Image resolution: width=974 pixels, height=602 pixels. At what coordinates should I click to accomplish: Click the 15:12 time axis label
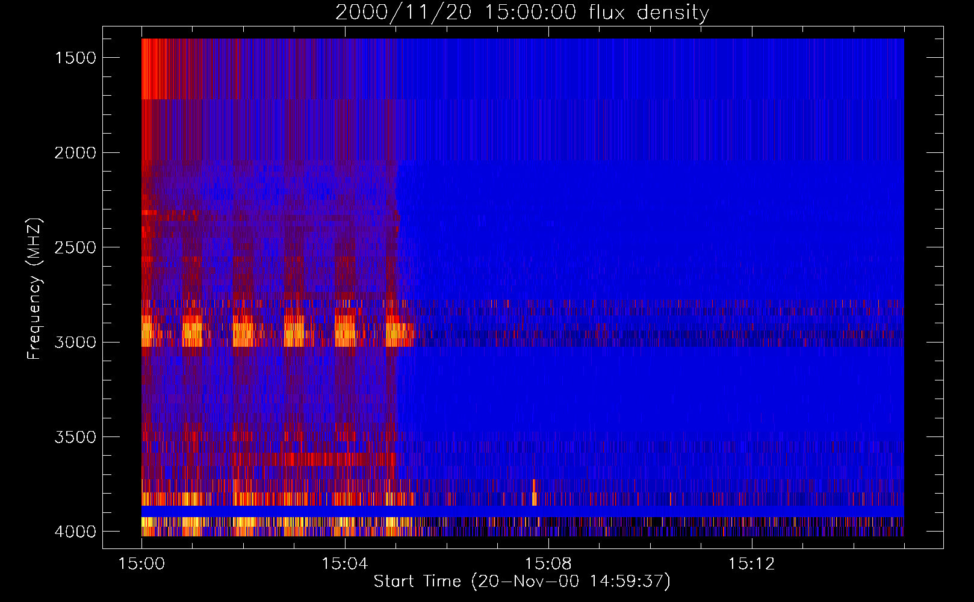point(751,564)
